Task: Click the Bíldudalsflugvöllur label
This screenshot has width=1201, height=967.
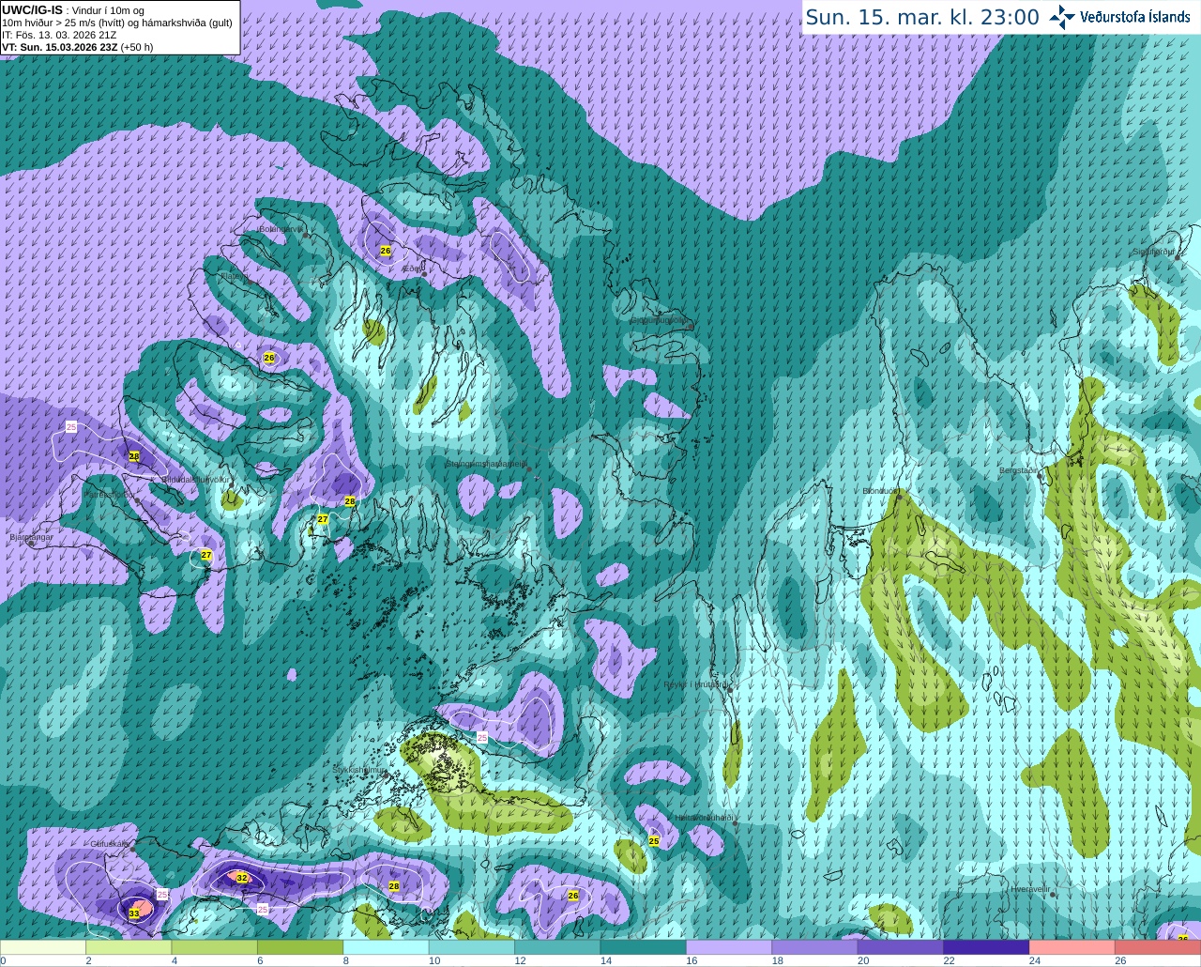Action: 195,479
